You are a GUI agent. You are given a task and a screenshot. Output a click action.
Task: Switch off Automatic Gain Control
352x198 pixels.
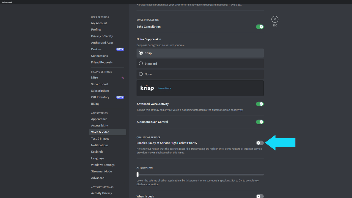tap(260, 122)
